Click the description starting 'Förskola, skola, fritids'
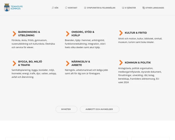This screenshot has height=140, width=175. 33,44
